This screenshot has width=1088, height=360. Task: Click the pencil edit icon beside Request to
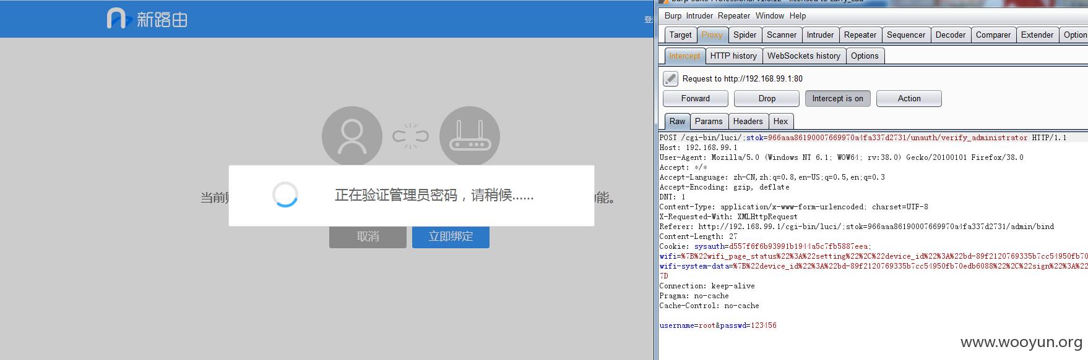[x=670, y=78]
